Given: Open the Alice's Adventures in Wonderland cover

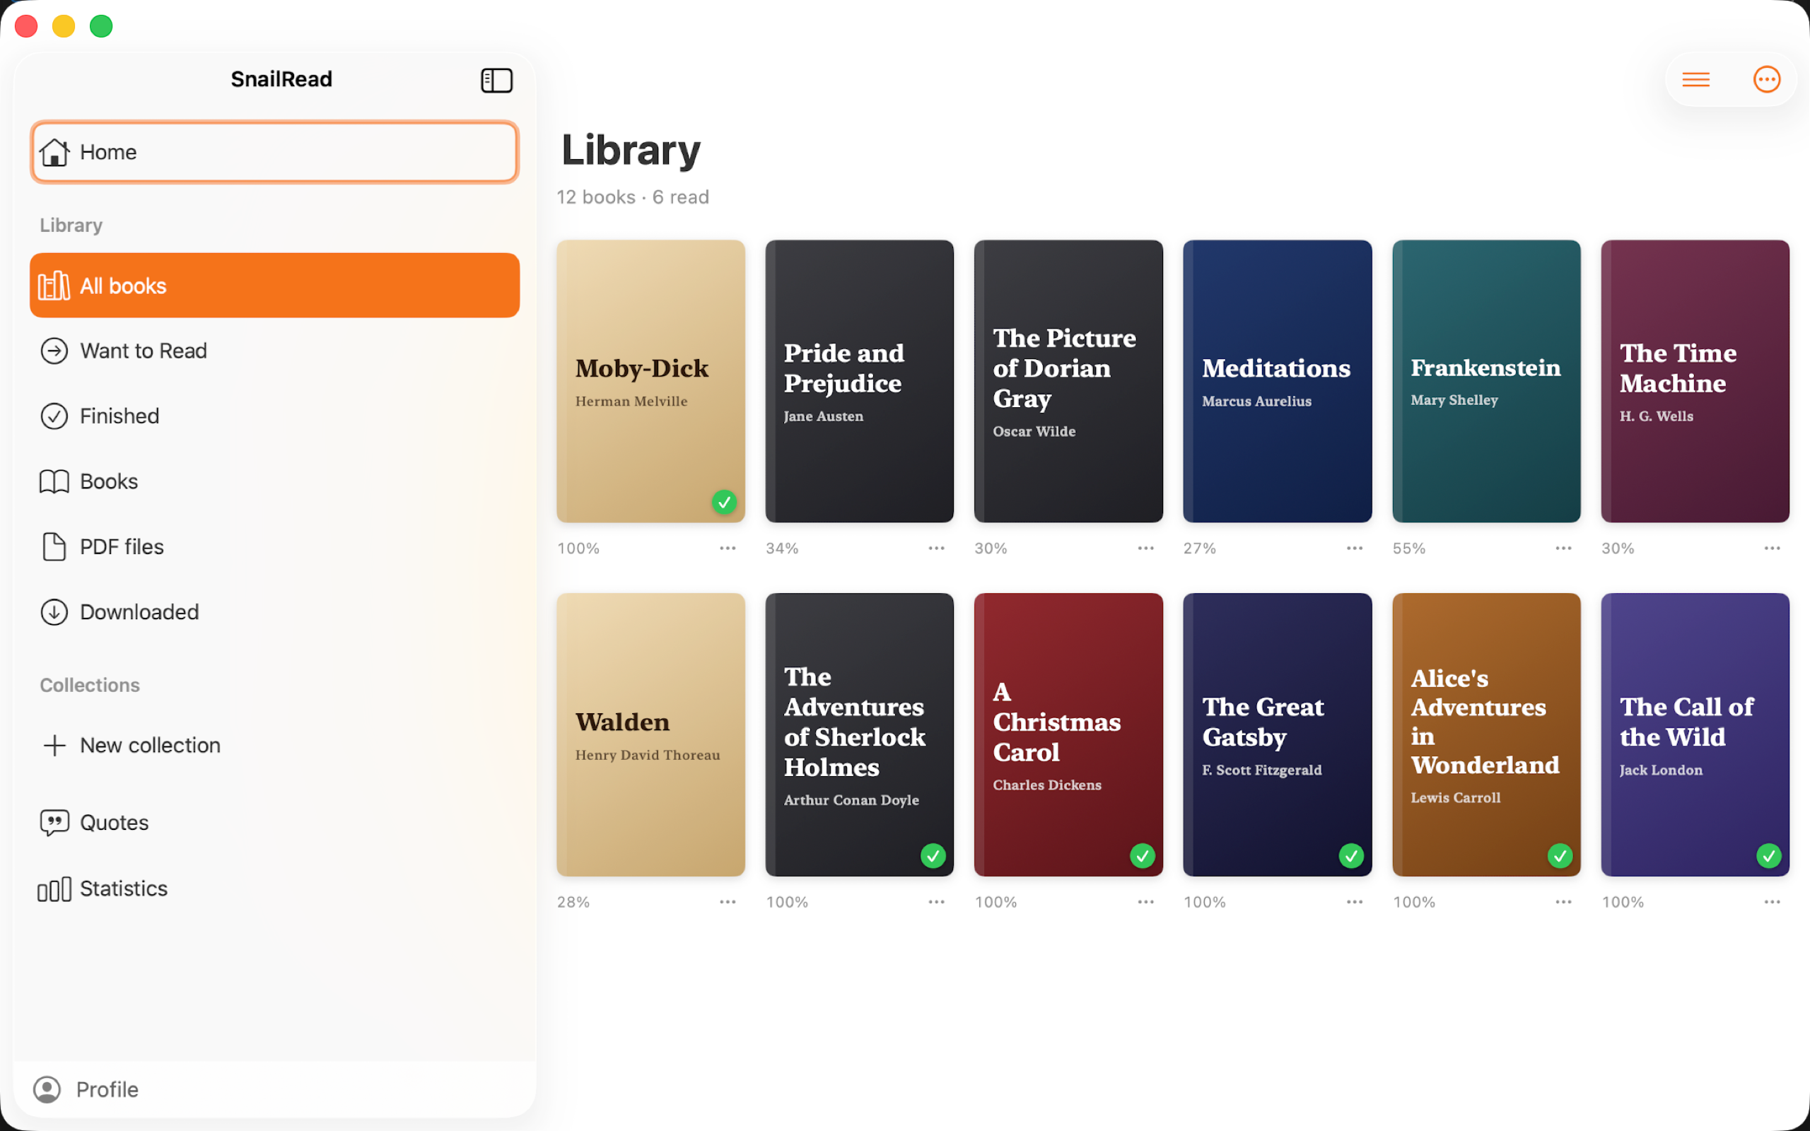Looking at the screenshot, I should pyautogui.click(x=1486, y=734).
